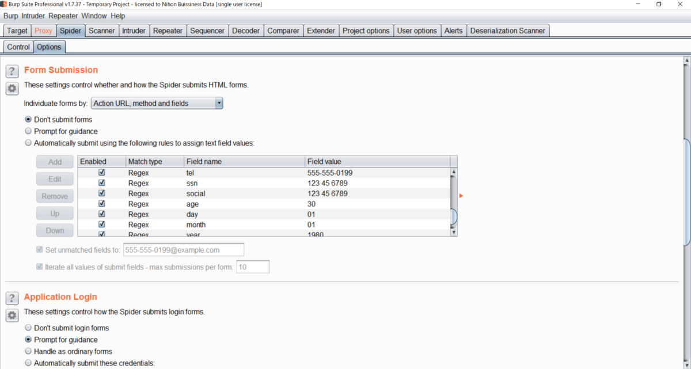Open the Spider Control sub-tab
Image resolution: width=691 pixels, height=369 pixels.
click(18, 47)
